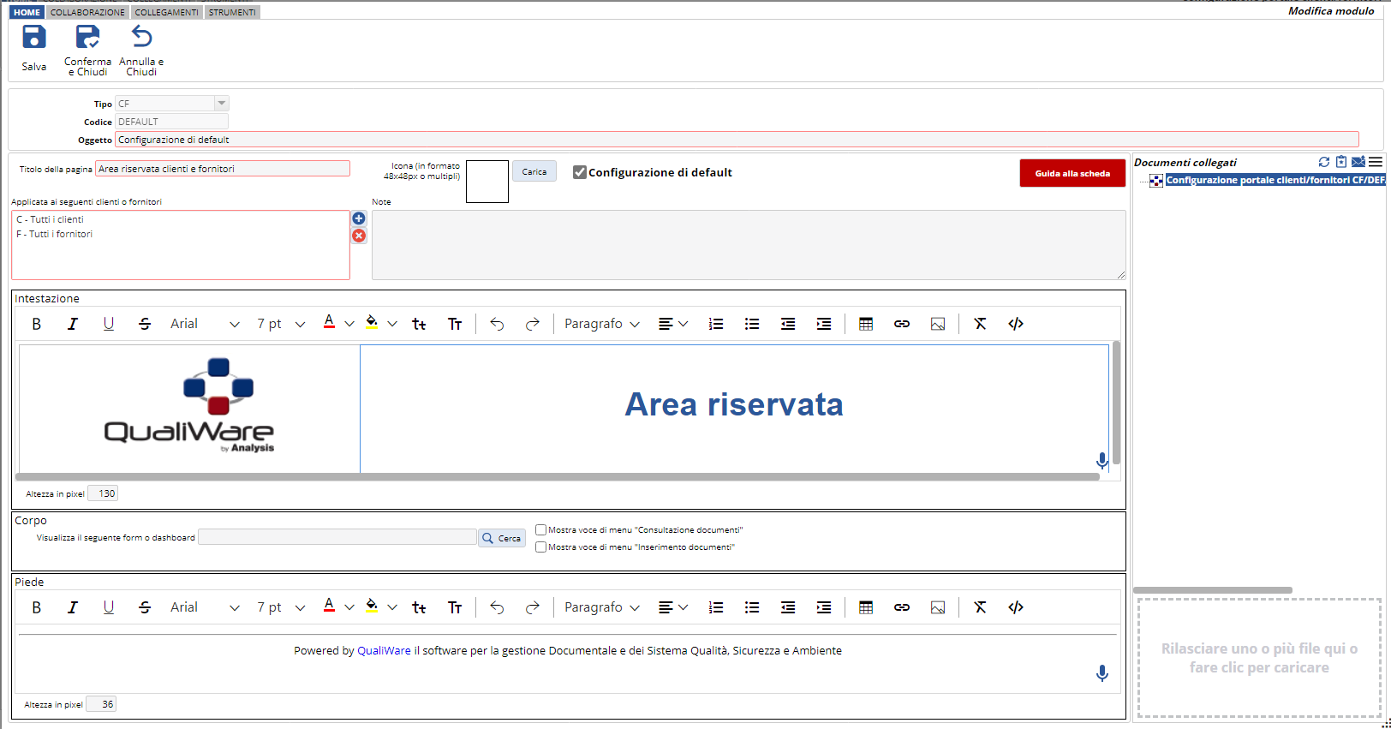Toggle the Configurazione di default checkbox
Image resolution: width=1391 pixels, height=729 pixels.
tap(580, 172)
